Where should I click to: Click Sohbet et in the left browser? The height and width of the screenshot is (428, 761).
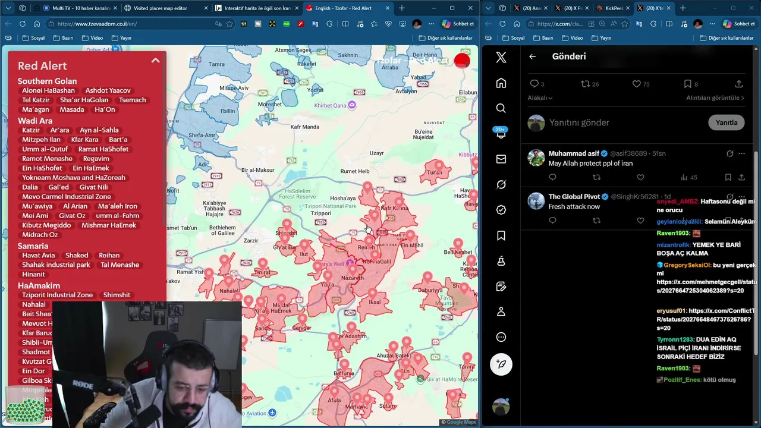458,24
